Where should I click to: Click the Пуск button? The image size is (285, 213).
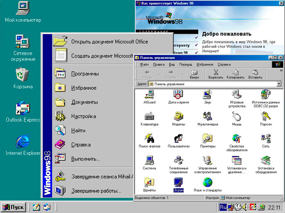[x=13, y=207]
